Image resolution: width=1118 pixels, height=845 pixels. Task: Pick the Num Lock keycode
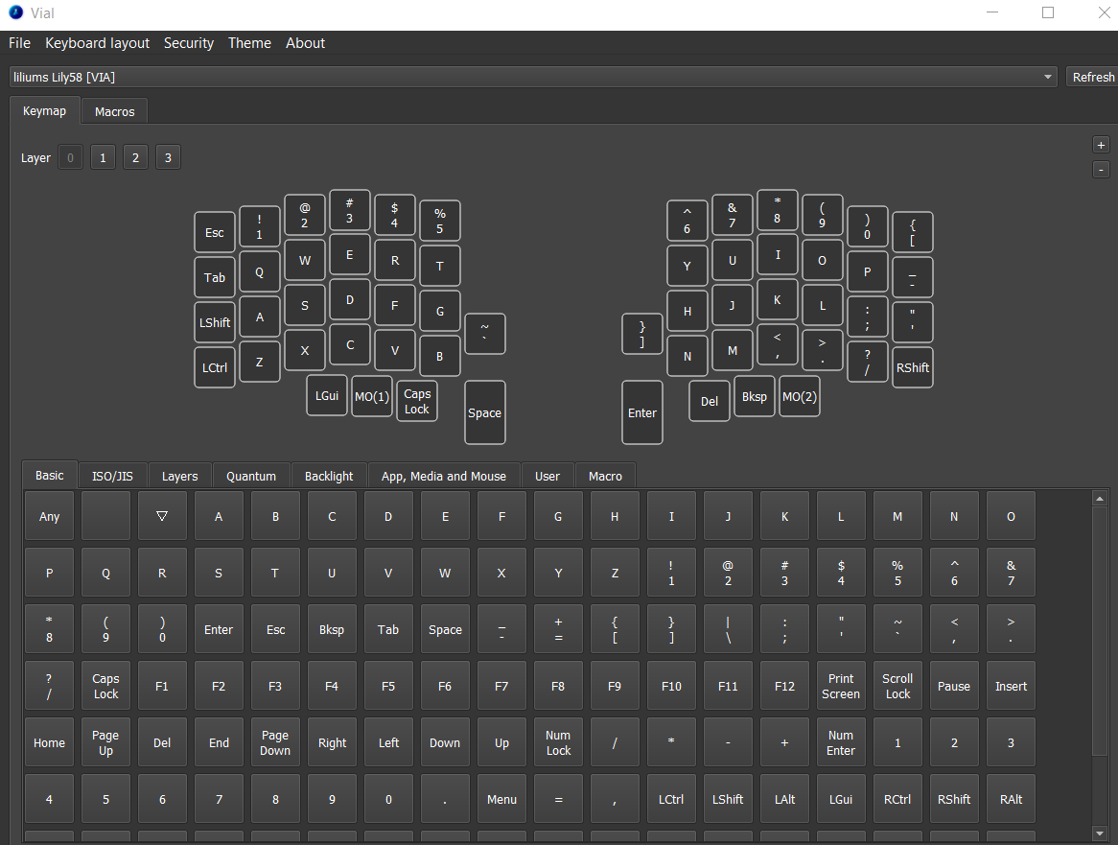558,742
